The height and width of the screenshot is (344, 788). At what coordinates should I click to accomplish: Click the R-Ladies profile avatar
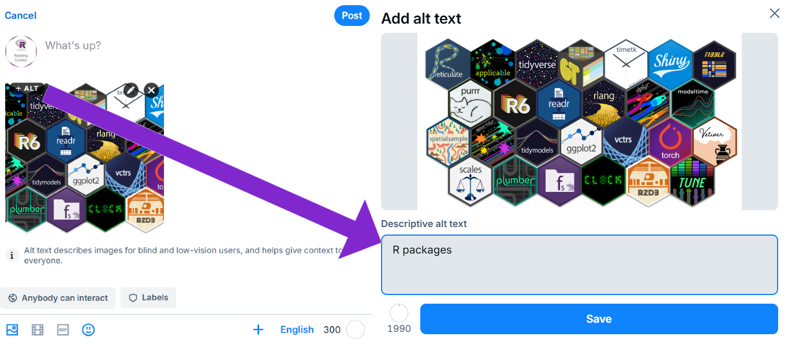pyautogui.click(x=21, y=51)
